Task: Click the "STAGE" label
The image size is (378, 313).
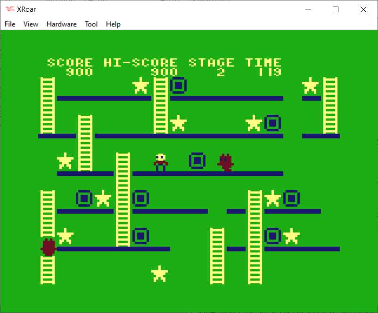Action: pyautogui.click(x=211, y=63)
